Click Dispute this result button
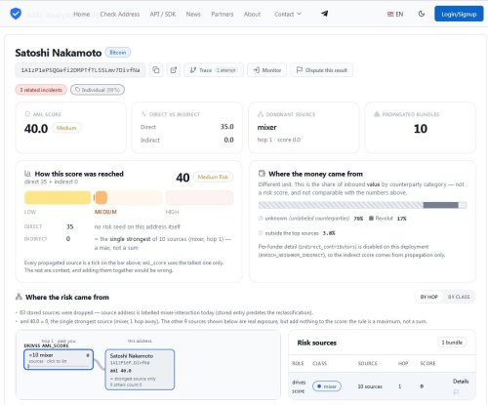The image size is (488, 405). pos(321,70)
